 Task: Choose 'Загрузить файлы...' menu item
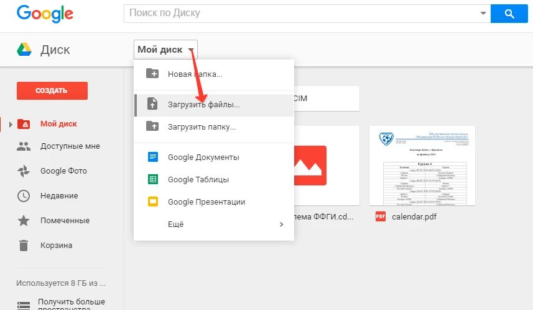(214, 105)
